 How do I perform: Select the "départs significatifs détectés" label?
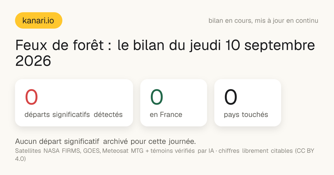point(73,115)
